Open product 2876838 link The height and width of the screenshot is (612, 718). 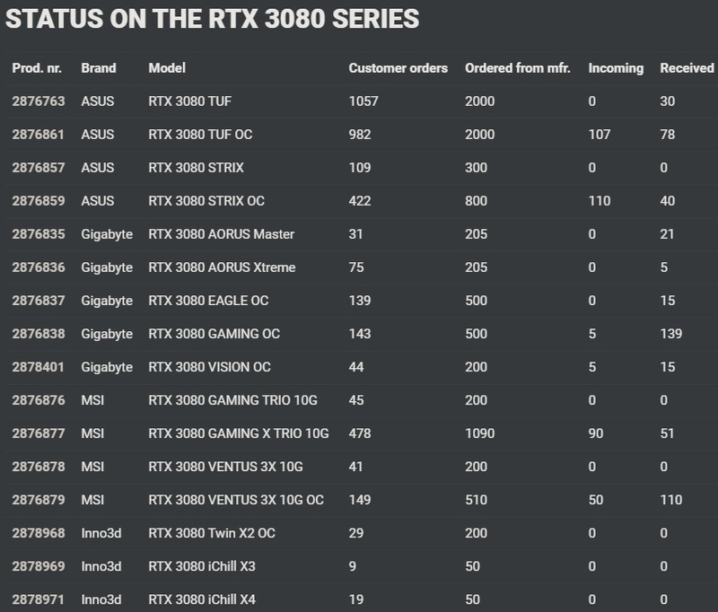pos(39,334)
